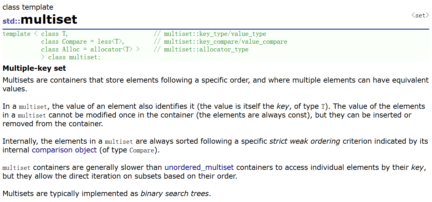Click the 'class template' label
This screenshot has width=432, height=202.
click(x=28, y=7)
